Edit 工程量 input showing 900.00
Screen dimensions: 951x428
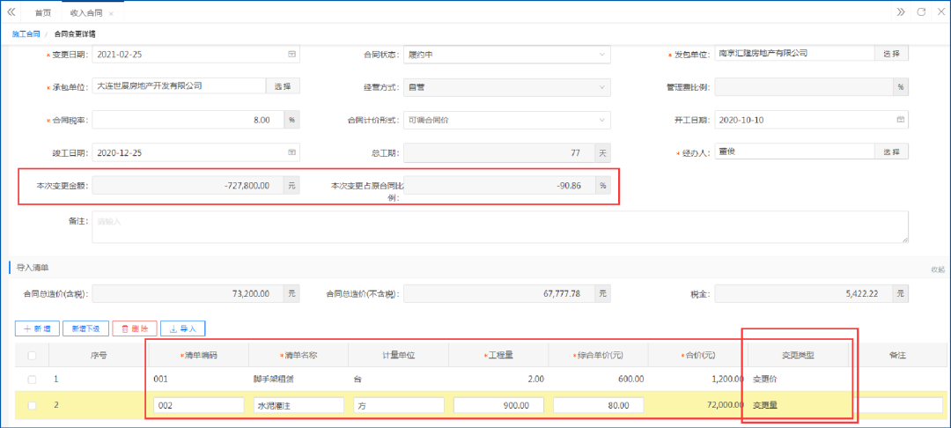pos(498,405)
